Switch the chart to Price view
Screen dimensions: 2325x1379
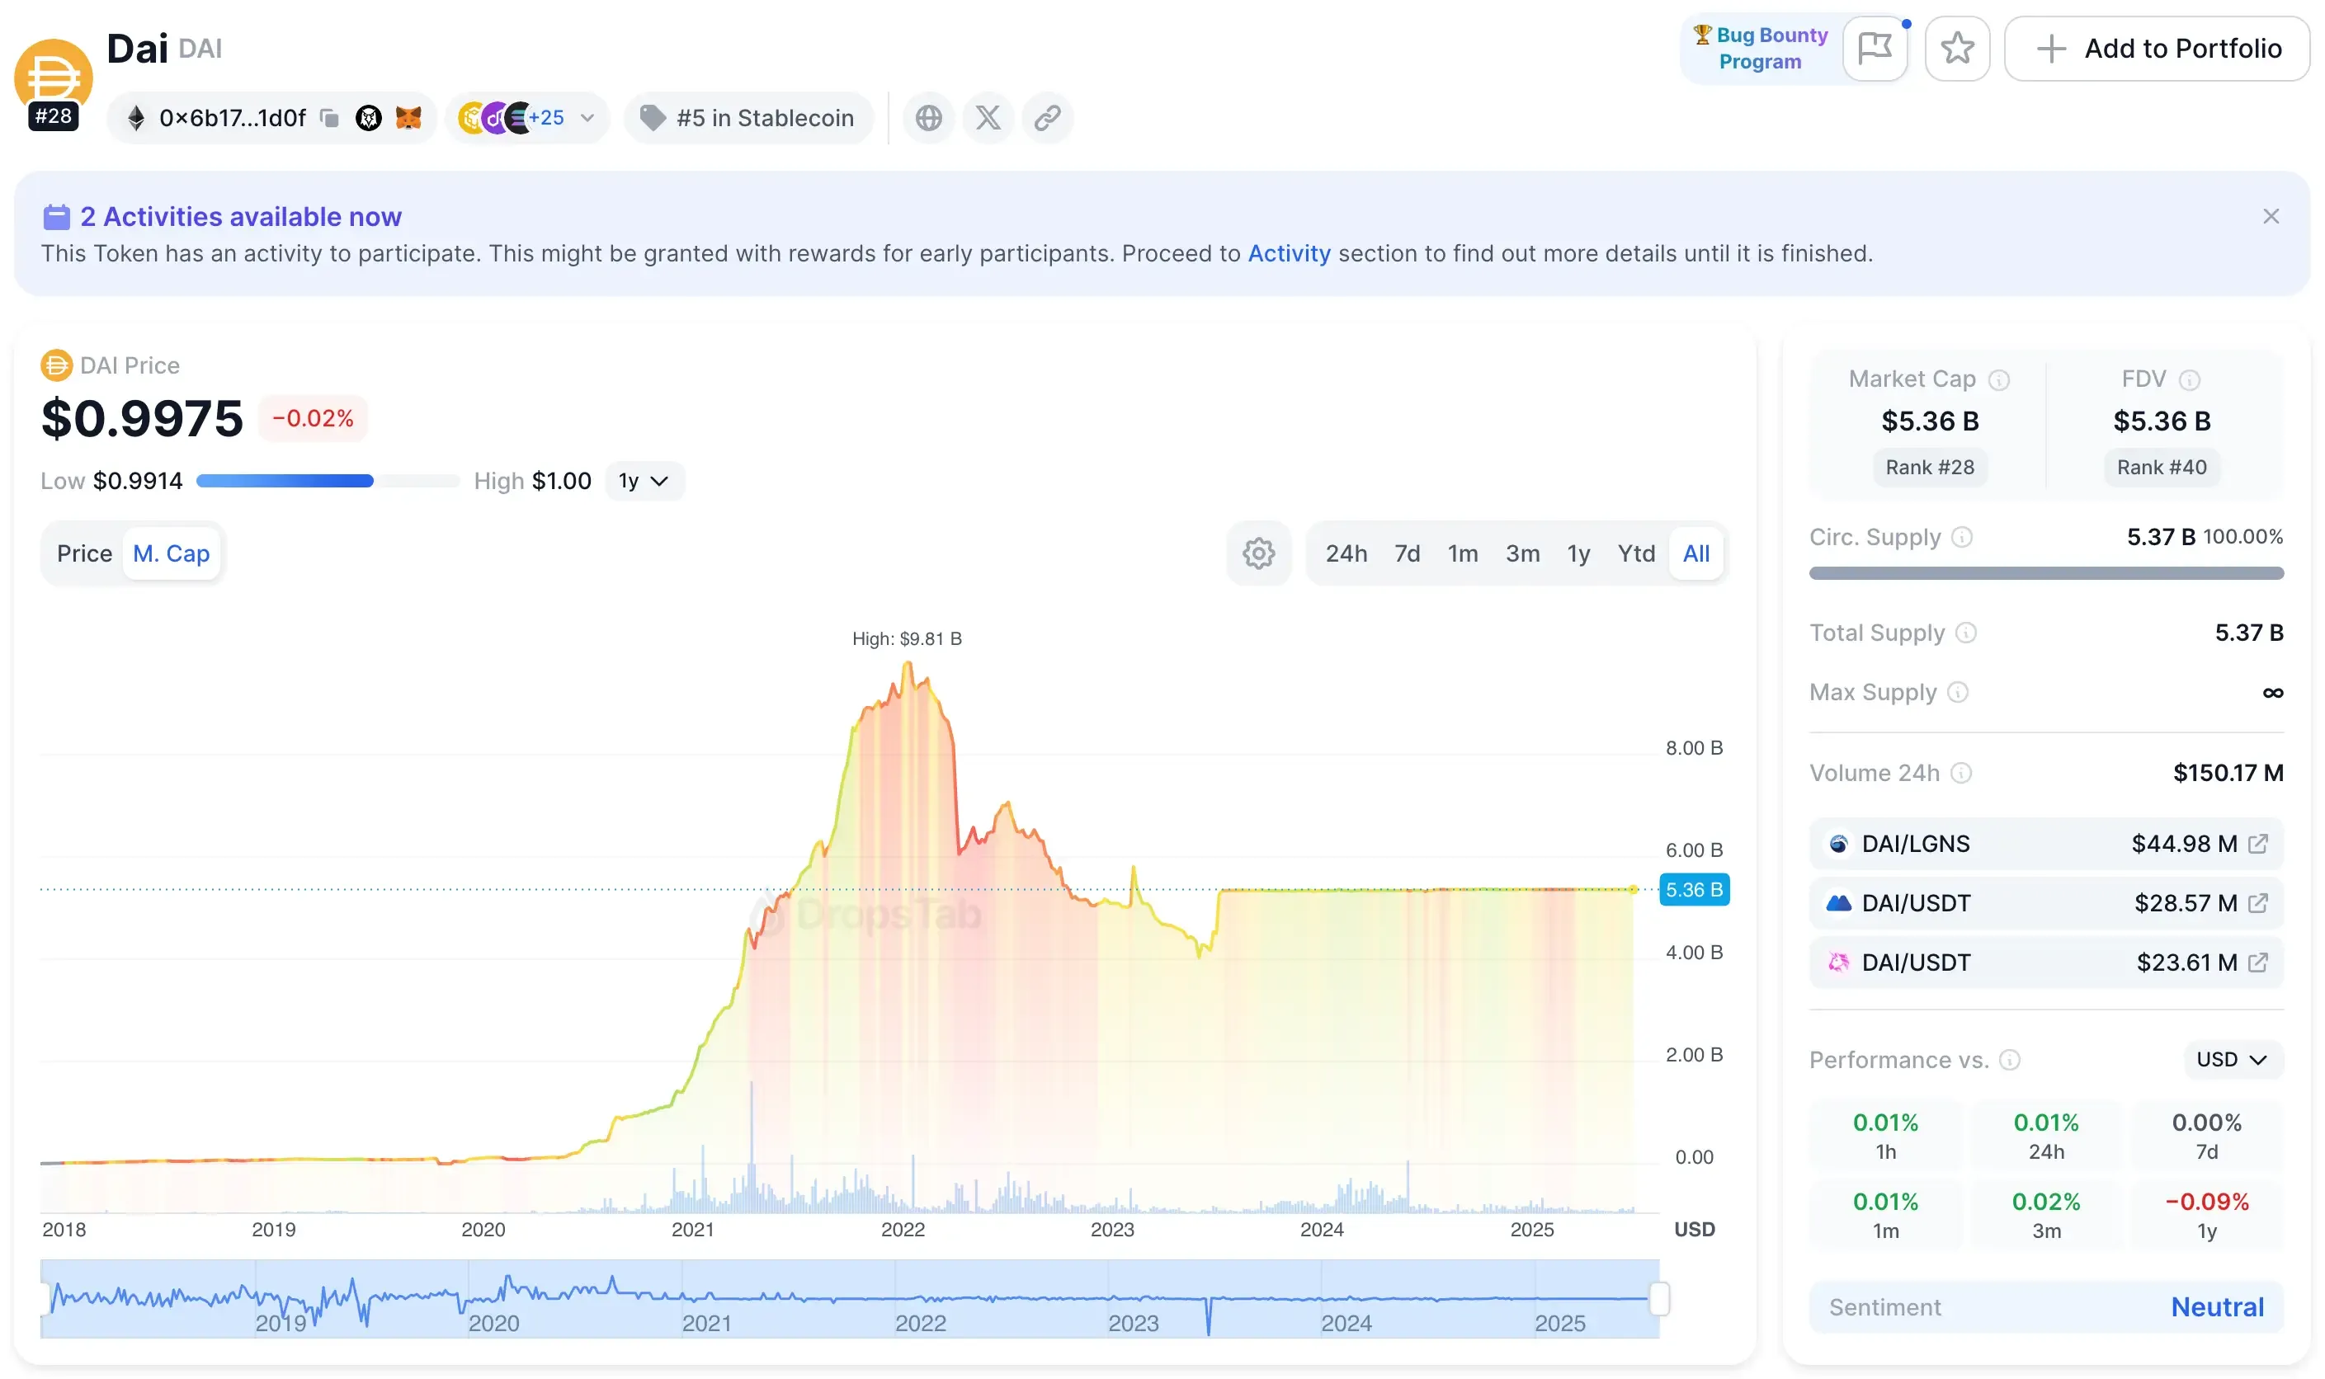[x=85, y=553]
